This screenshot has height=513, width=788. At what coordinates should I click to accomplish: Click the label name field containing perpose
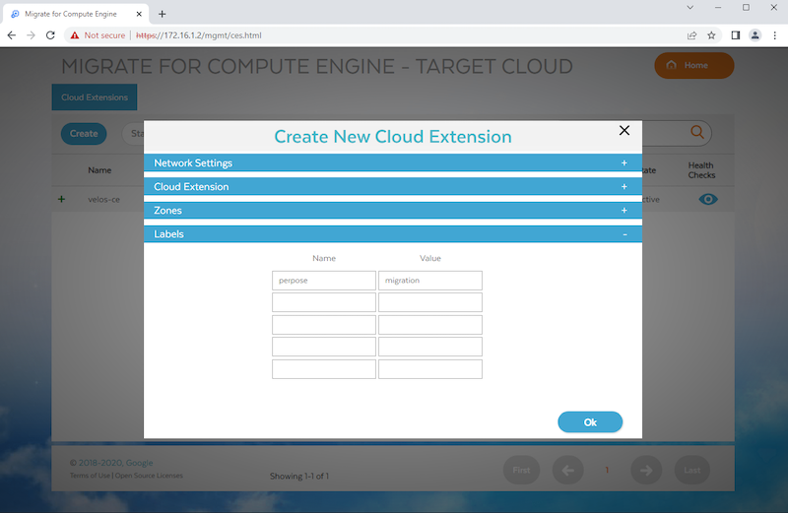click(324, 281)
